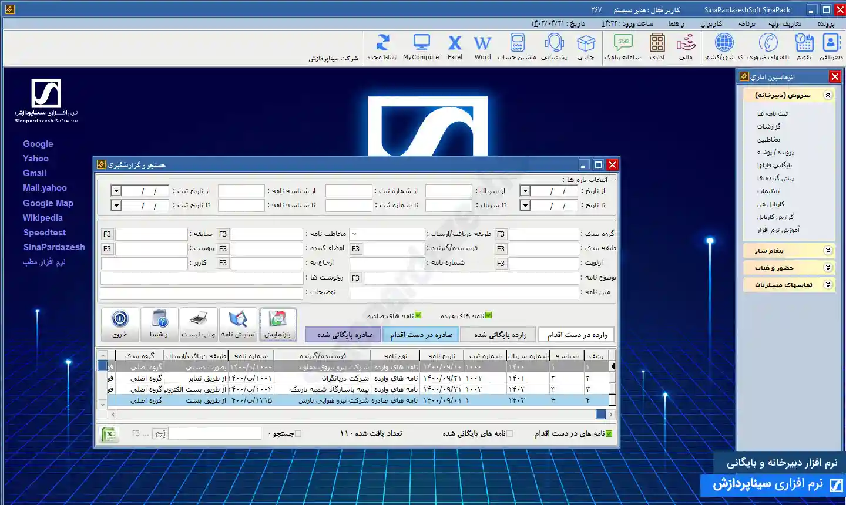This screenshot has width=846, height=505.
Task: Click F3 lookup beside سابقه field
Action: 107,234
